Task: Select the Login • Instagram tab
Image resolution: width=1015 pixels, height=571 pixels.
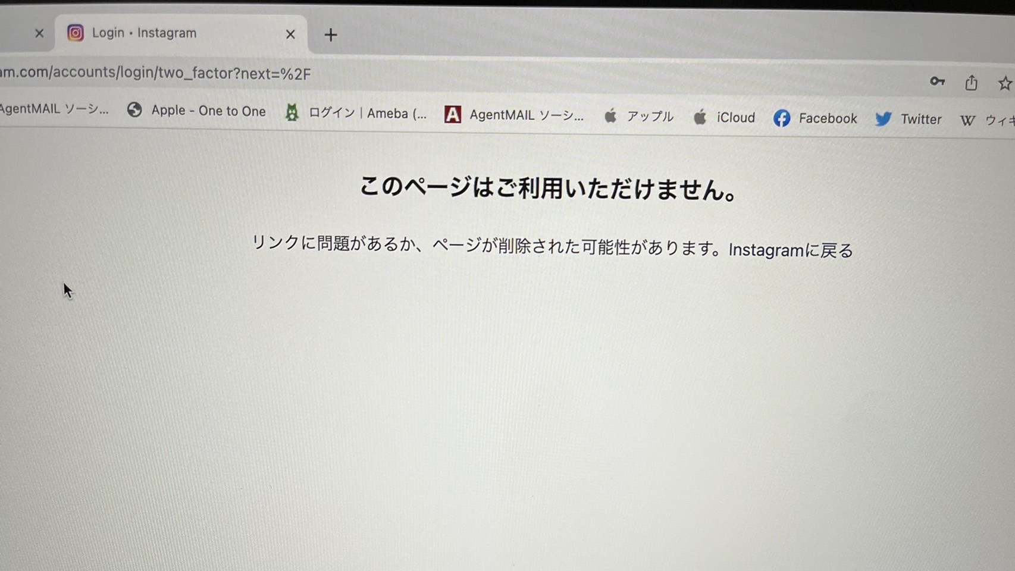Action: (x=181, y=33)
